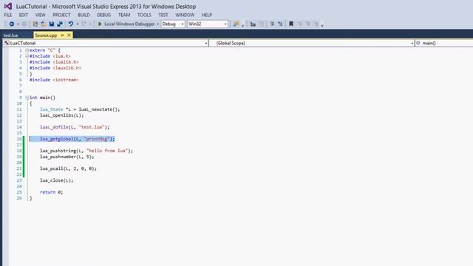Open the VIEW menu
This screenshot has width=473, height=266.
40,15
